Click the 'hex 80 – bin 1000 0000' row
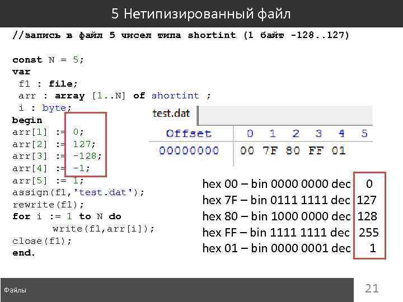The image size is (403, 302). coord(290,216)
